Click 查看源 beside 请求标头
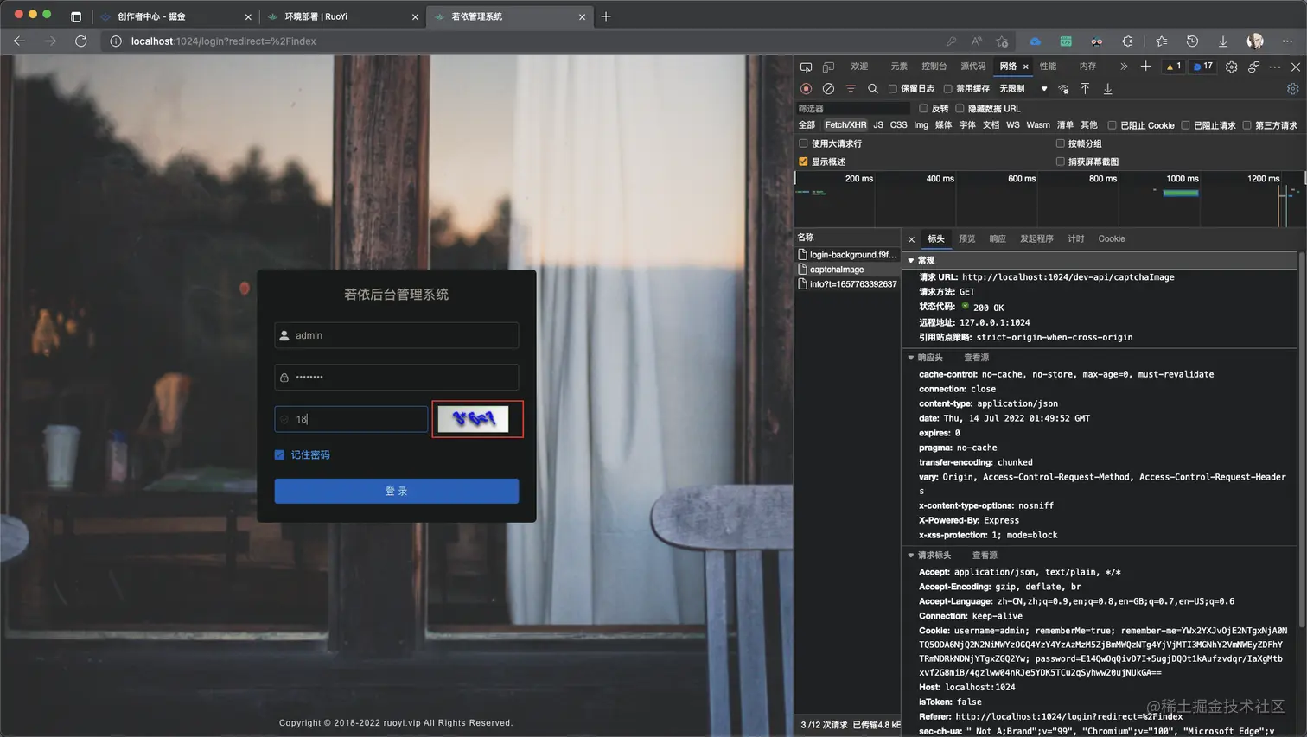 pyautogui.click(x=985, y=556)
